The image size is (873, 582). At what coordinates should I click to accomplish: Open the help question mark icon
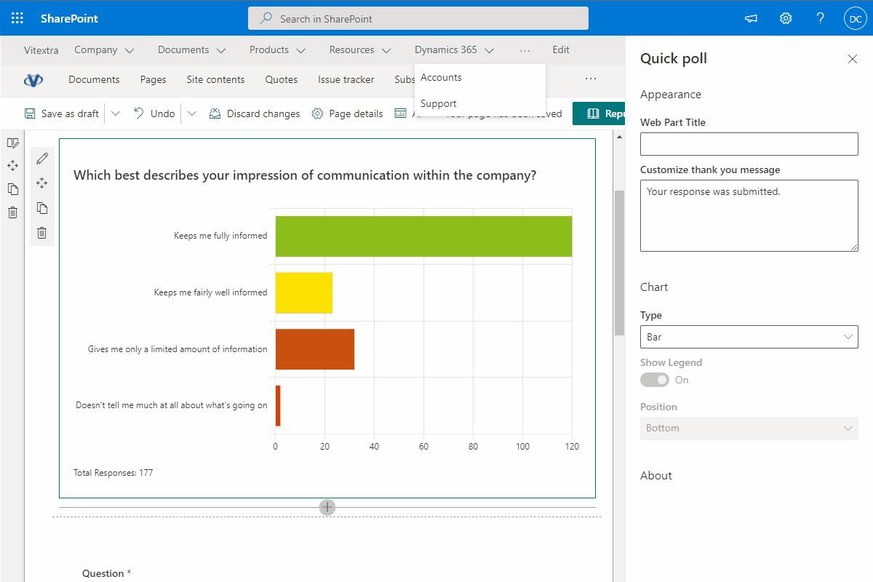(x=820, y=18)
